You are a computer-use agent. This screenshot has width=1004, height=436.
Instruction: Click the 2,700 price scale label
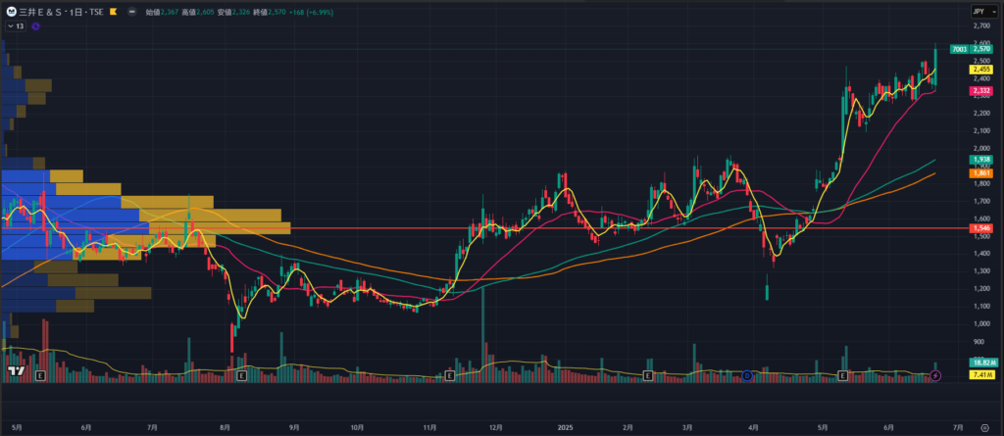(x=981, y=26)
